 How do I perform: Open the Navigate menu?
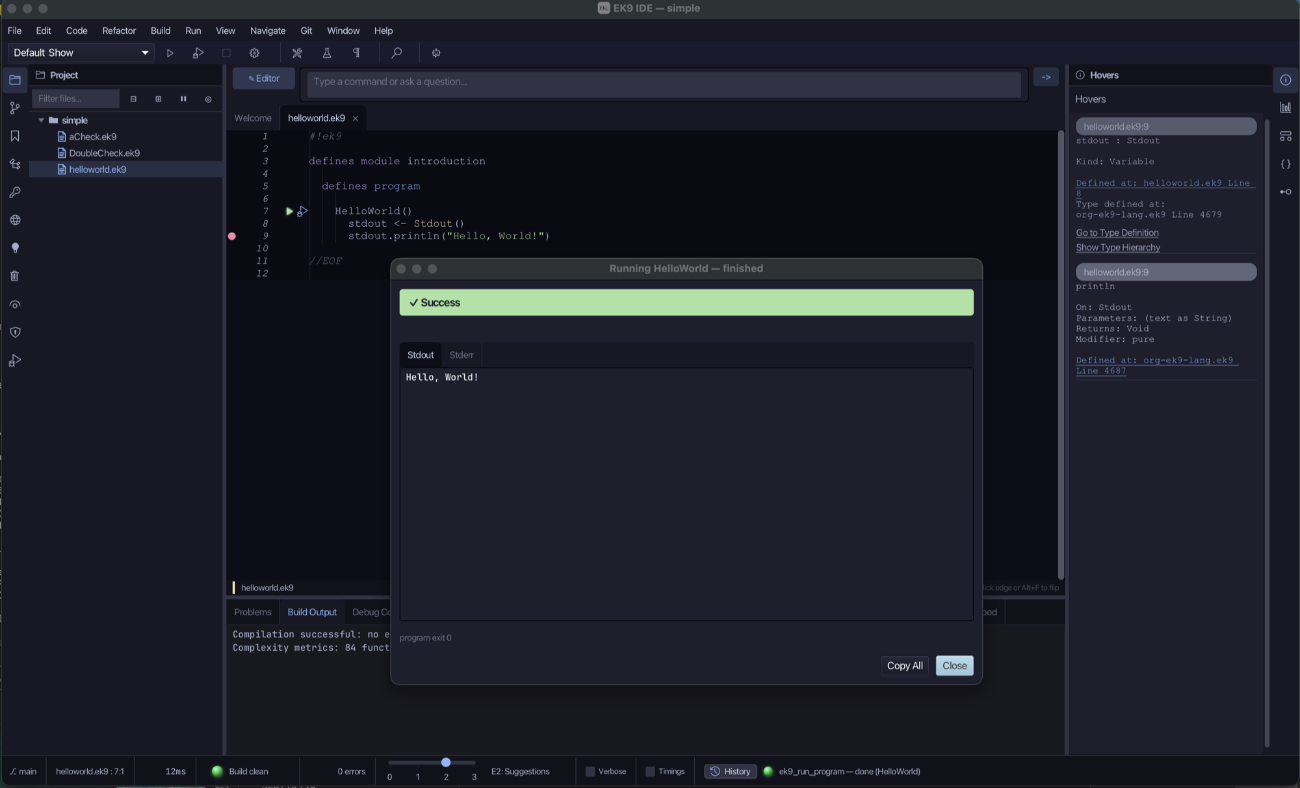268,31
